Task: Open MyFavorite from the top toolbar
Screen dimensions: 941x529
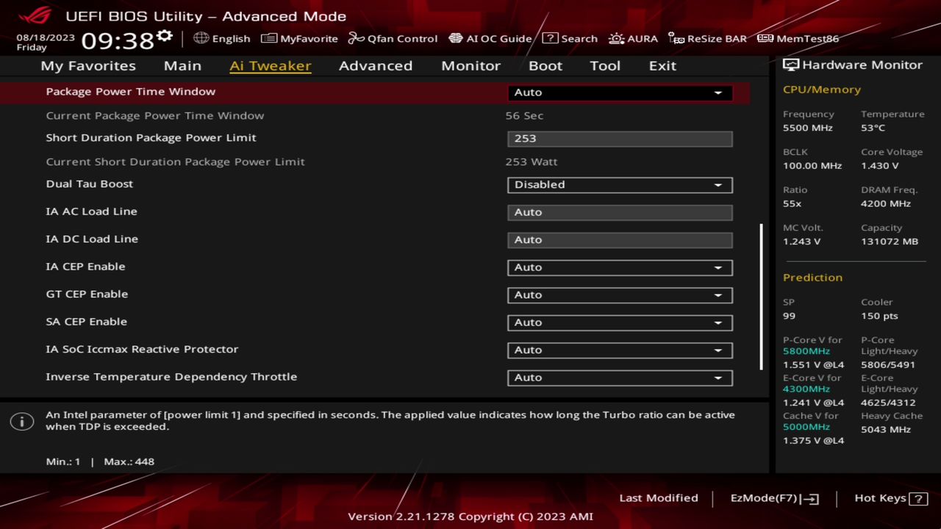Action: [299, 38]
